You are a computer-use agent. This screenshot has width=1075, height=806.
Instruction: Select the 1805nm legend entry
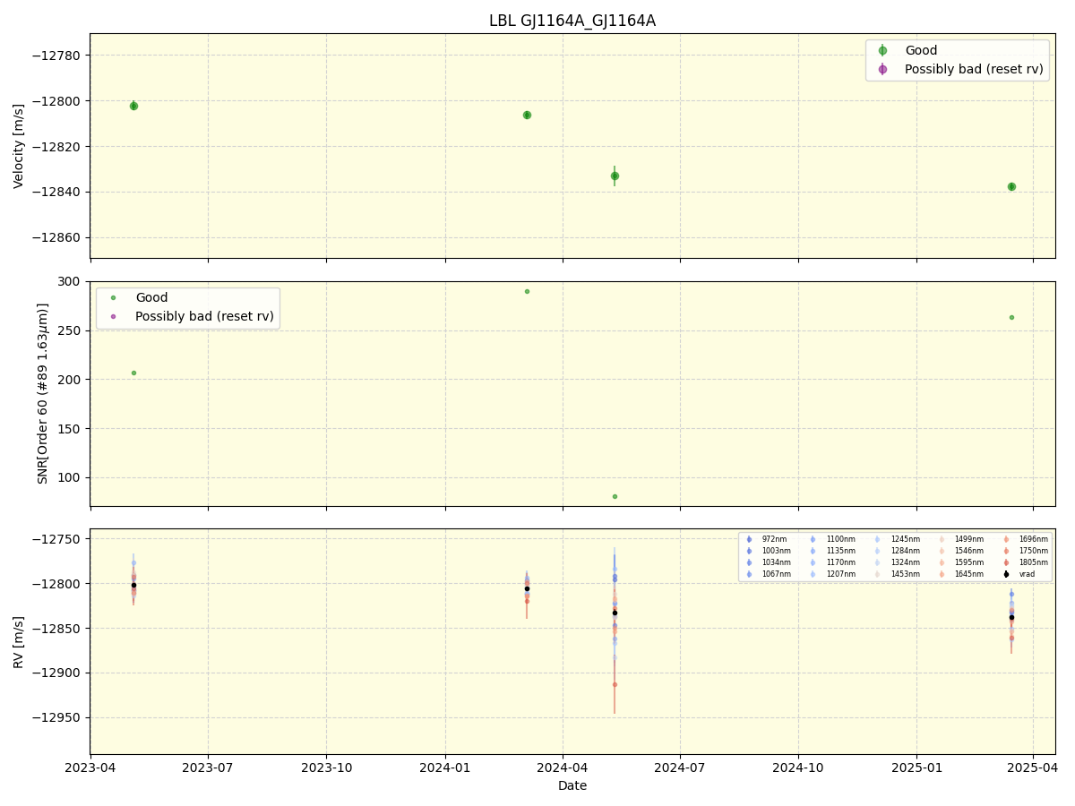point(1028,562)
